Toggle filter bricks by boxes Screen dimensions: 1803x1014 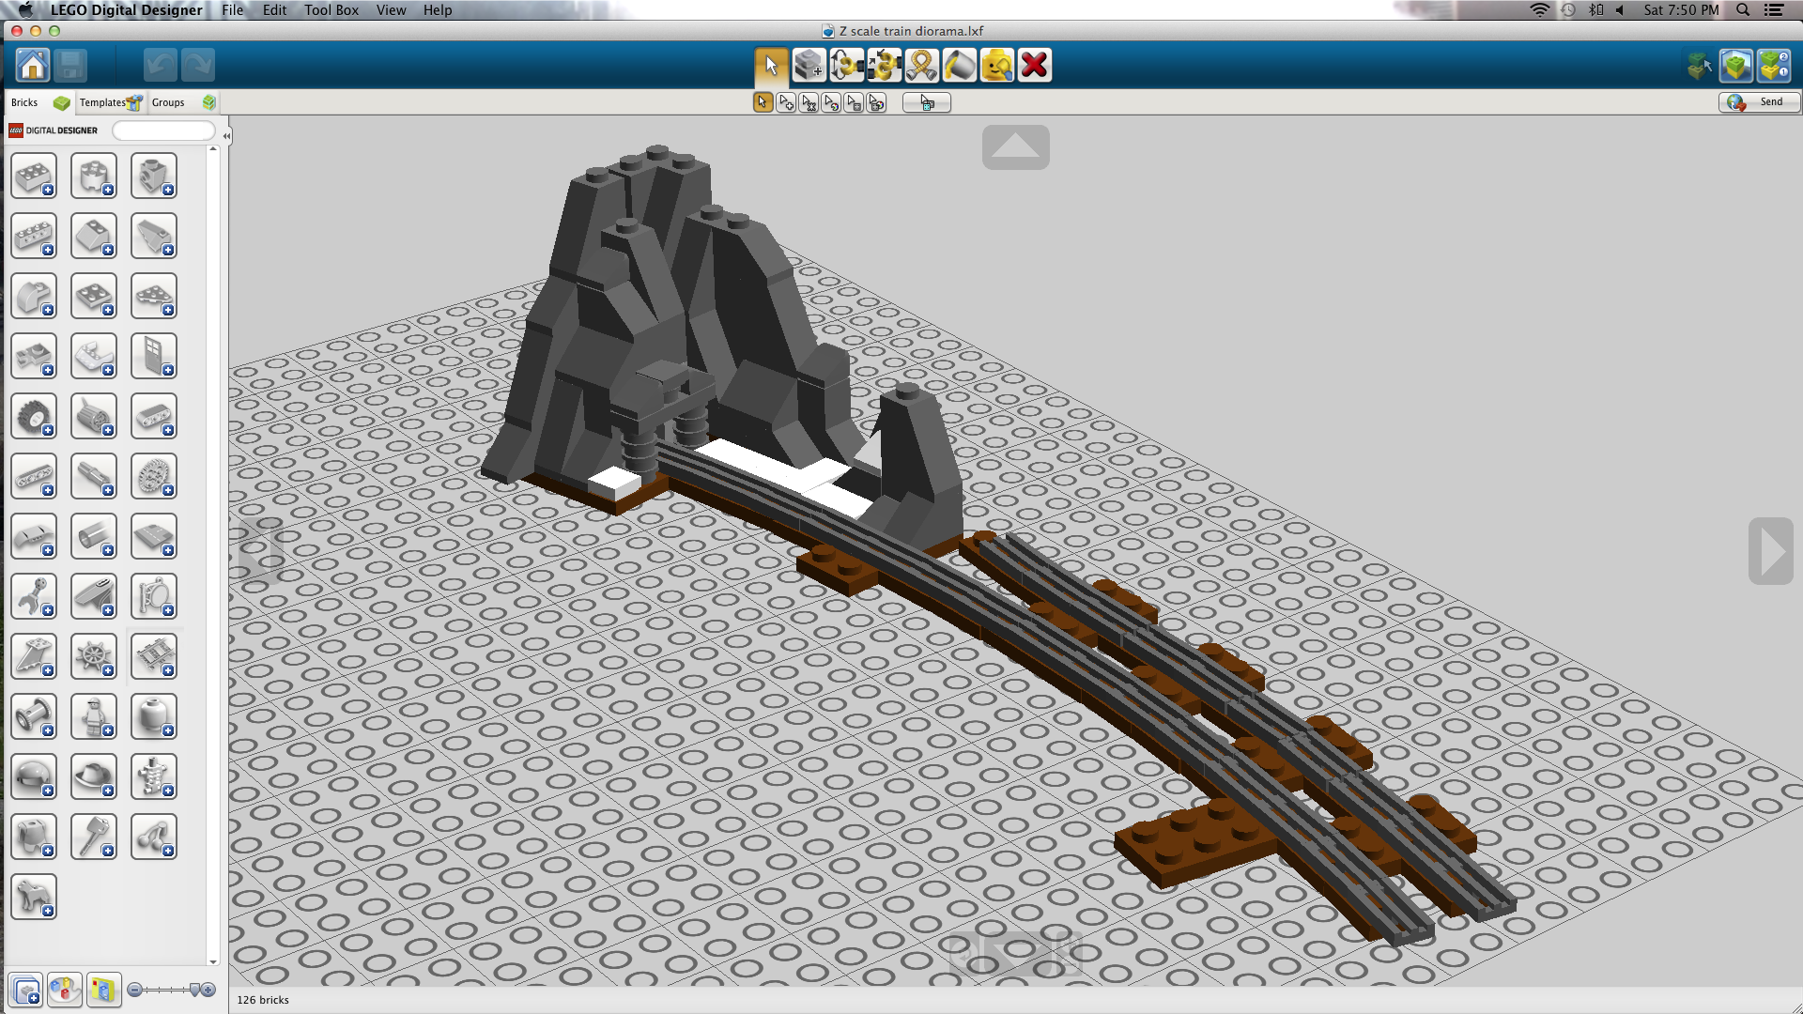(103, 990)
